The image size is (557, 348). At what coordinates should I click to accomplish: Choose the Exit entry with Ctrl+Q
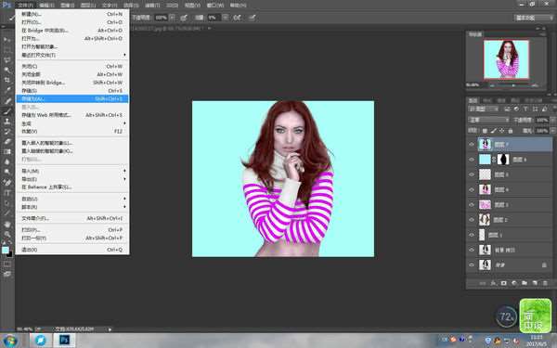click(x=72, y=250)
